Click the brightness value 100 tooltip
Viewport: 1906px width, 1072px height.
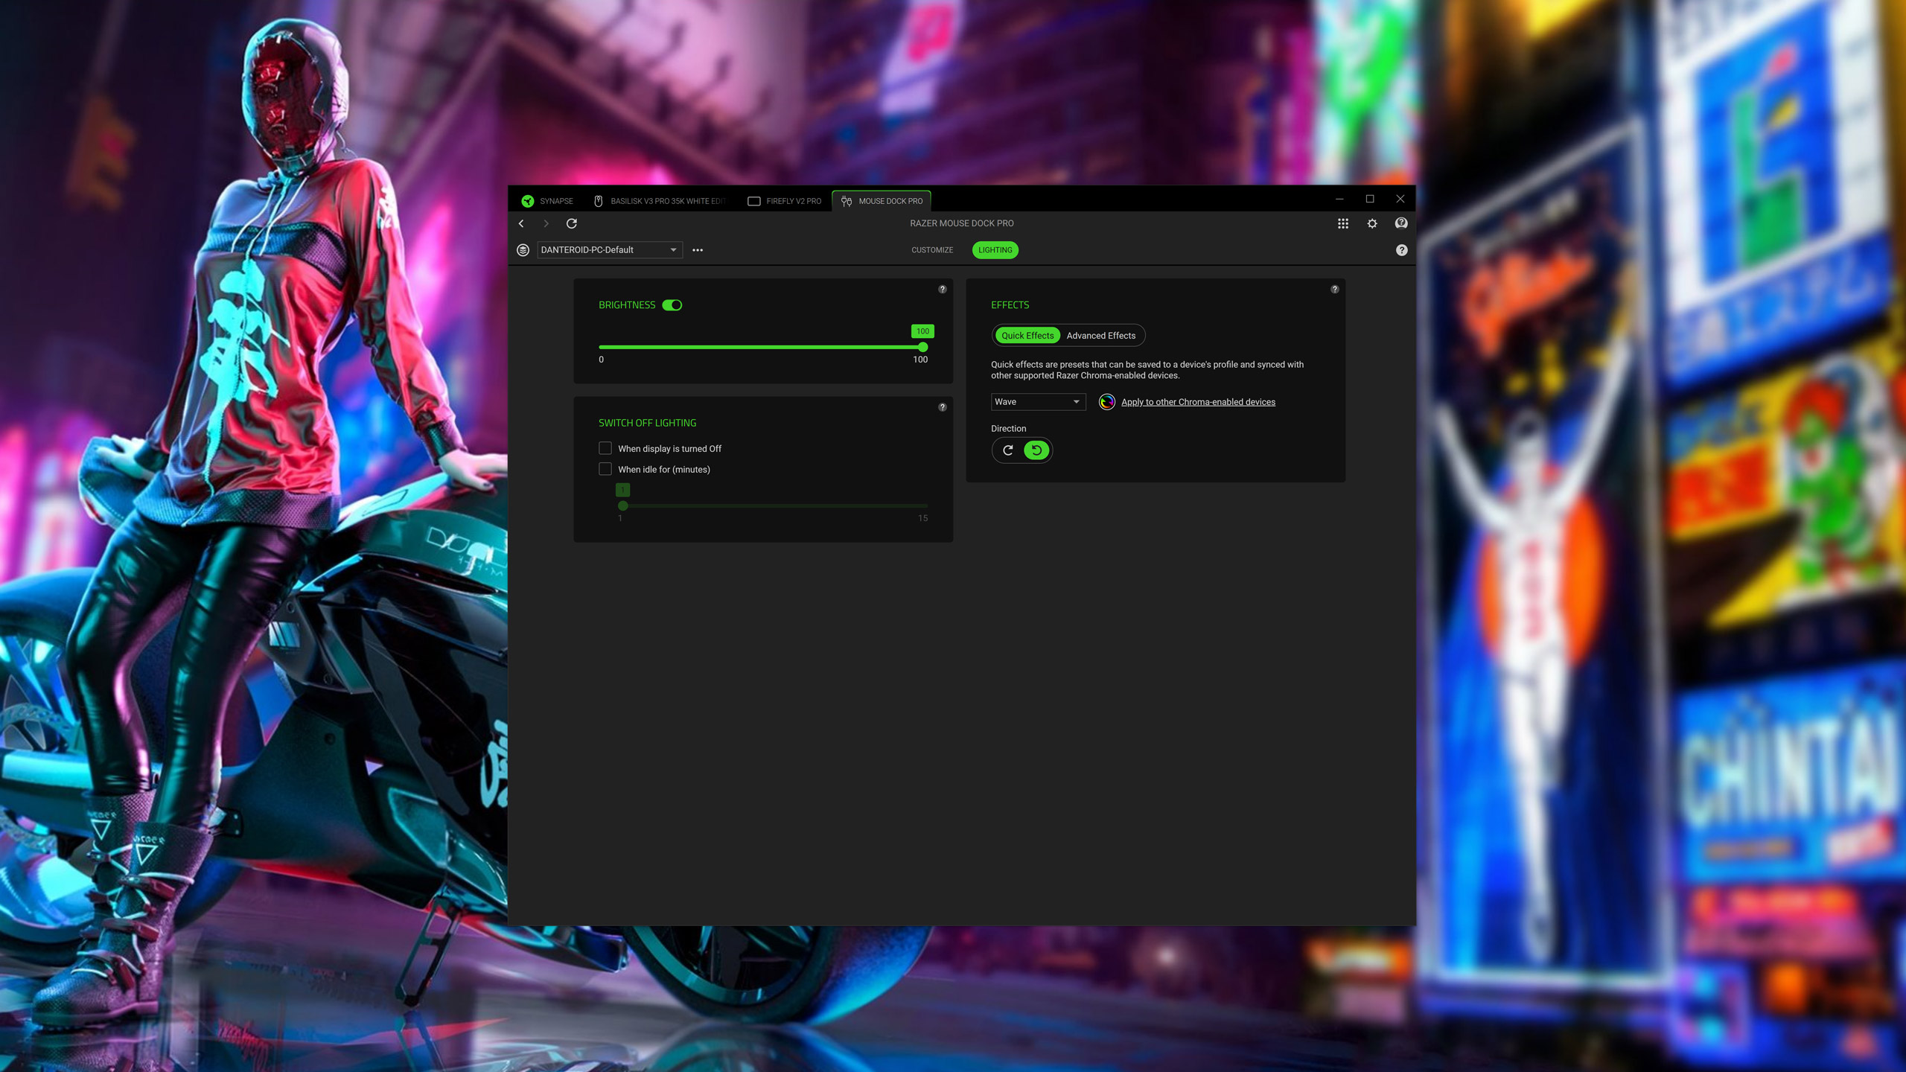coord(922,331)
